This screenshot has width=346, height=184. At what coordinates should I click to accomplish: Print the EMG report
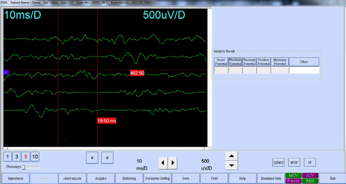214,178
